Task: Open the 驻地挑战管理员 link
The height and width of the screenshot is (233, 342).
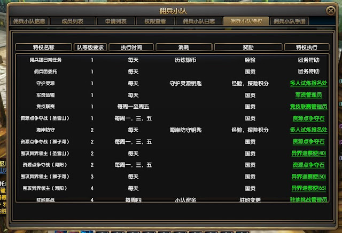Action: 309,199
